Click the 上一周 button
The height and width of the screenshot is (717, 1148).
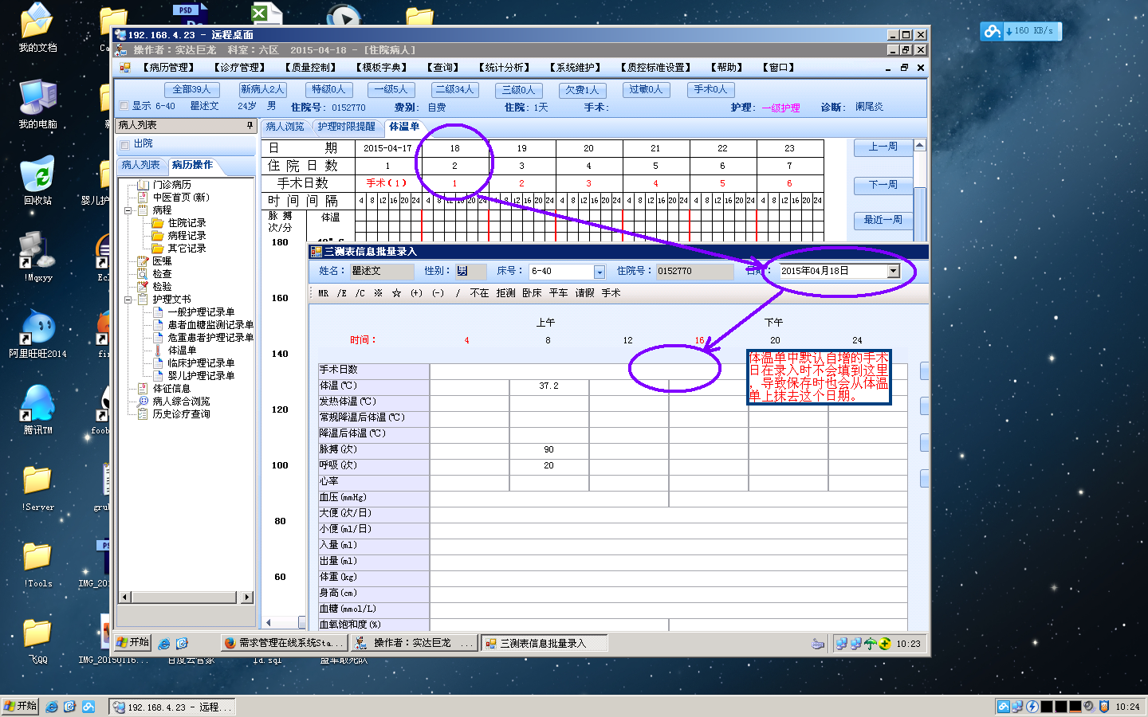(x=883, y=147)
